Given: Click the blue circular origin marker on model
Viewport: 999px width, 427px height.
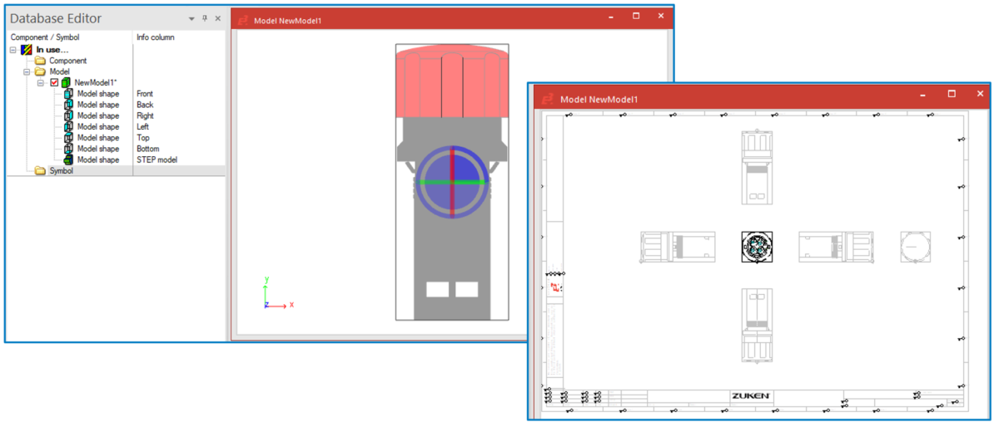Looking at the screenshot, I should click(x=450, y=181).
